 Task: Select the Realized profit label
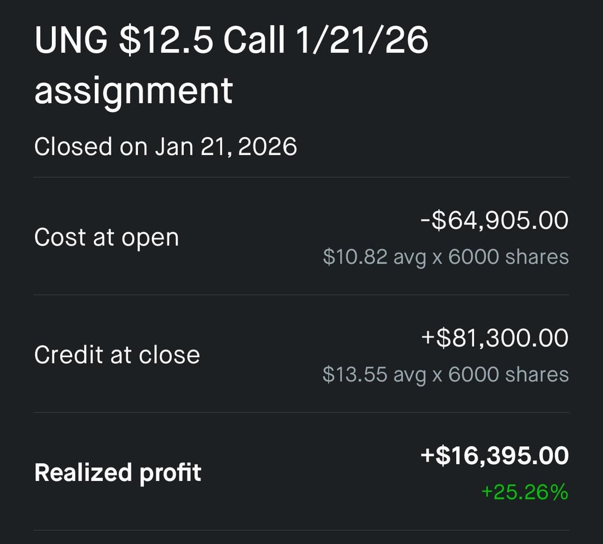(x=118, y=473)
